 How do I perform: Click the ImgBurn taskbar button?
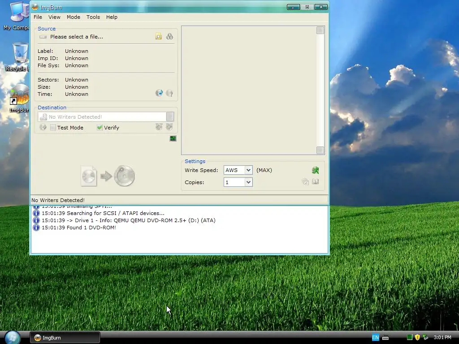65,338
